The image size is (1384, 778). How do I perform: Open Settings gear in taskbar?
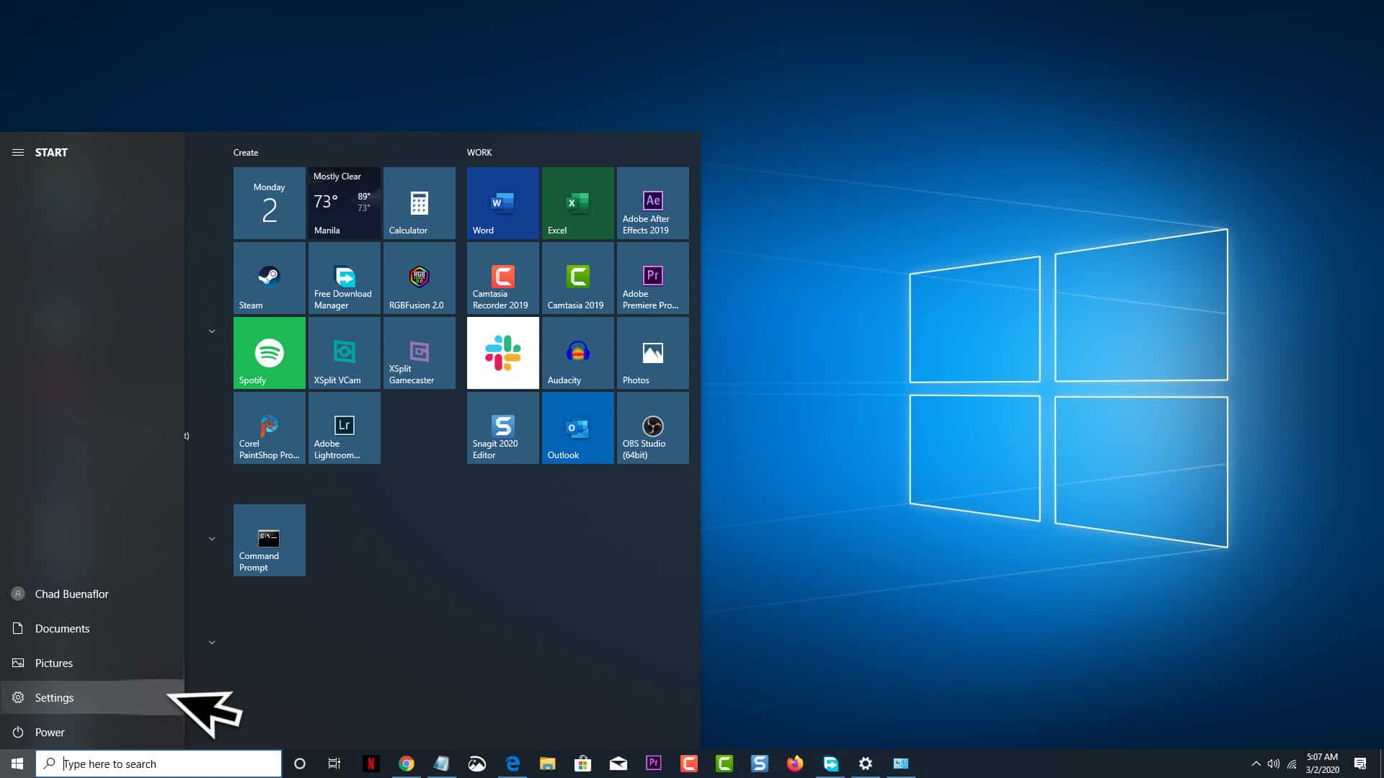[866, 764]
